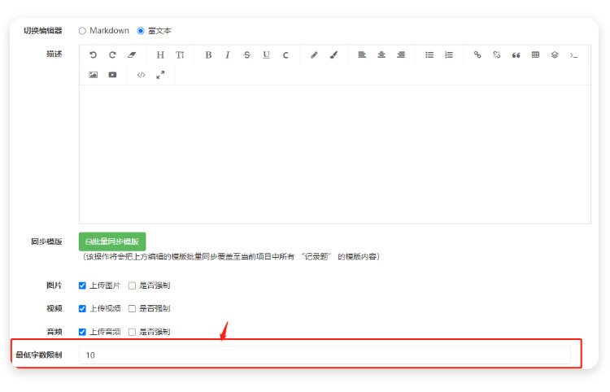Check 是否强制 in the 音频 row

click(132, 332)
